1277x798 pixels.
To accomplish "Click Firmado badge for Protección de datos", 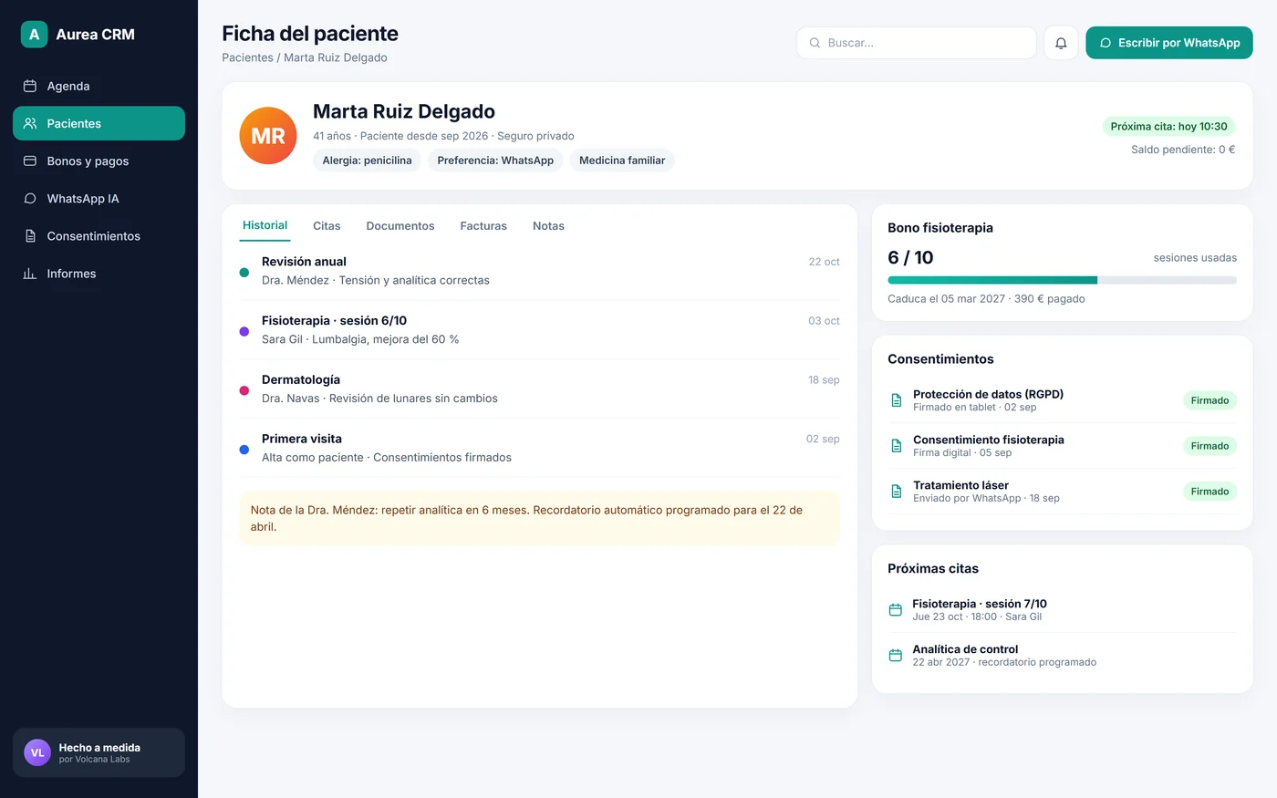I will click(1210, 400).
